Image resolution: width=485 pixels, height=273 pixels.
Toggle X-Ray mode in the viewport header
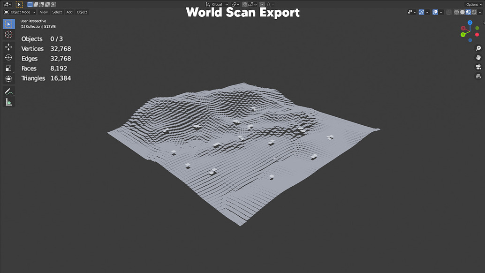coord(449,12)
